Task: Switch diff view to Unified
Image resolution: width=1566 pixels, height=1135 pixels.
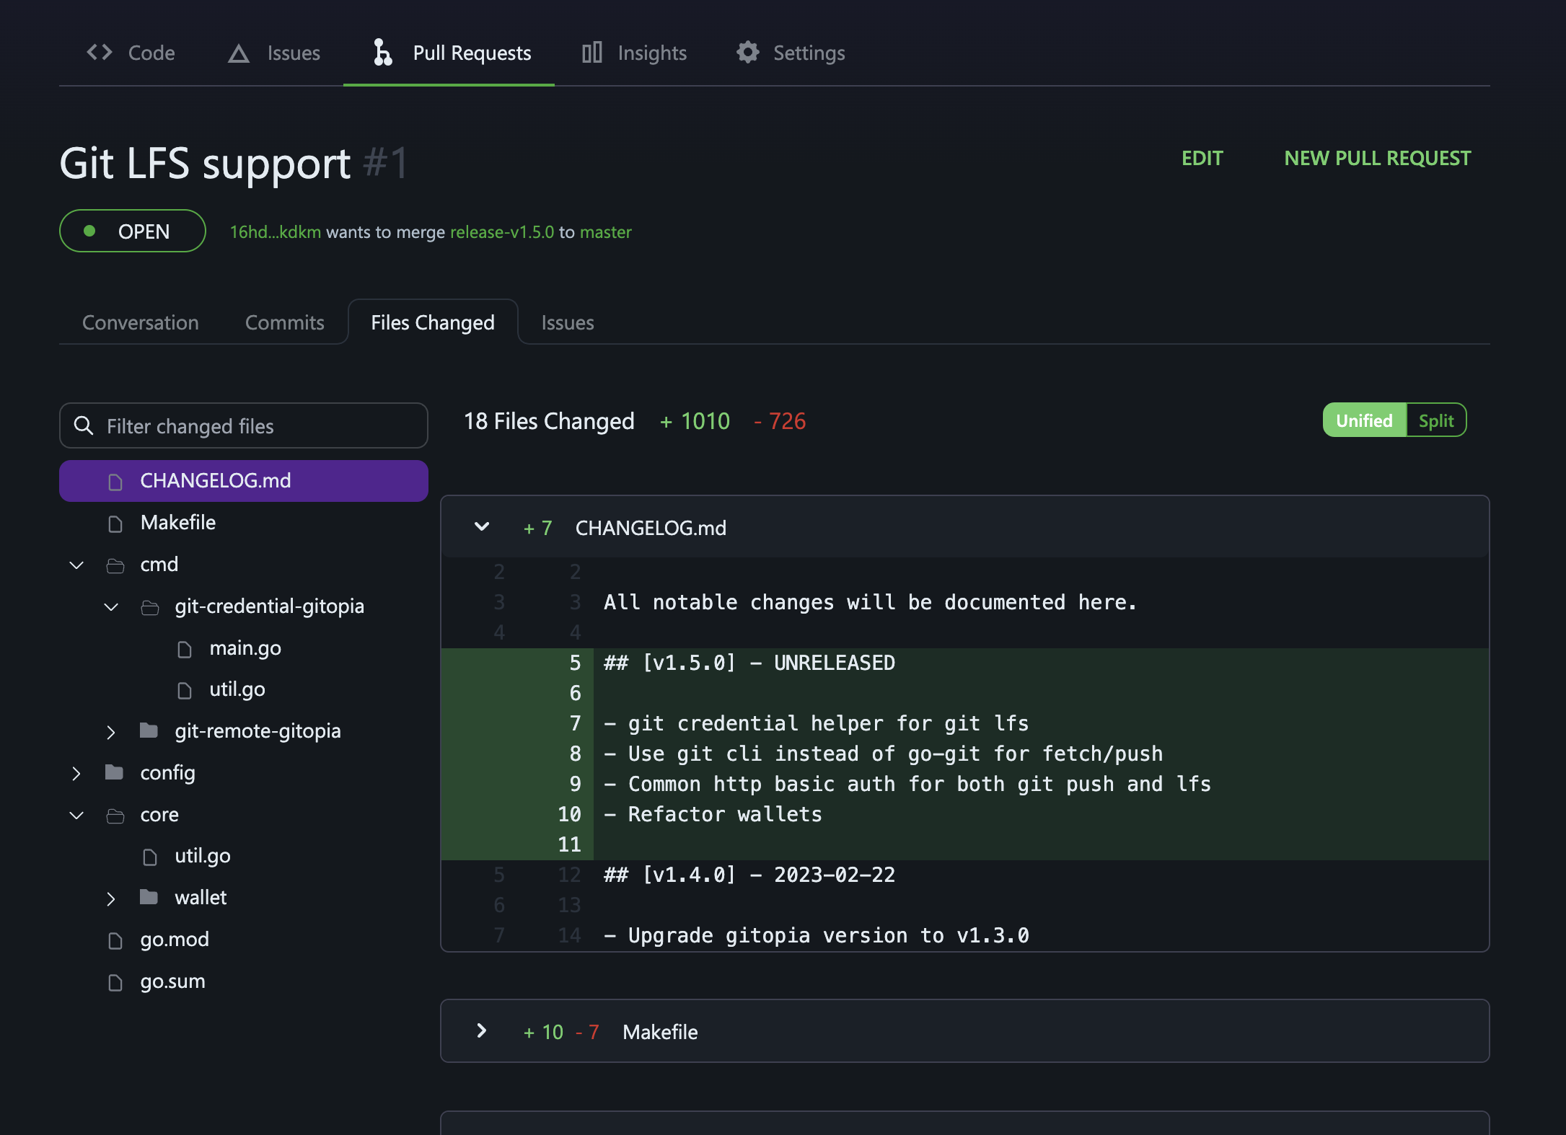Action: (x=1364, y=420)
